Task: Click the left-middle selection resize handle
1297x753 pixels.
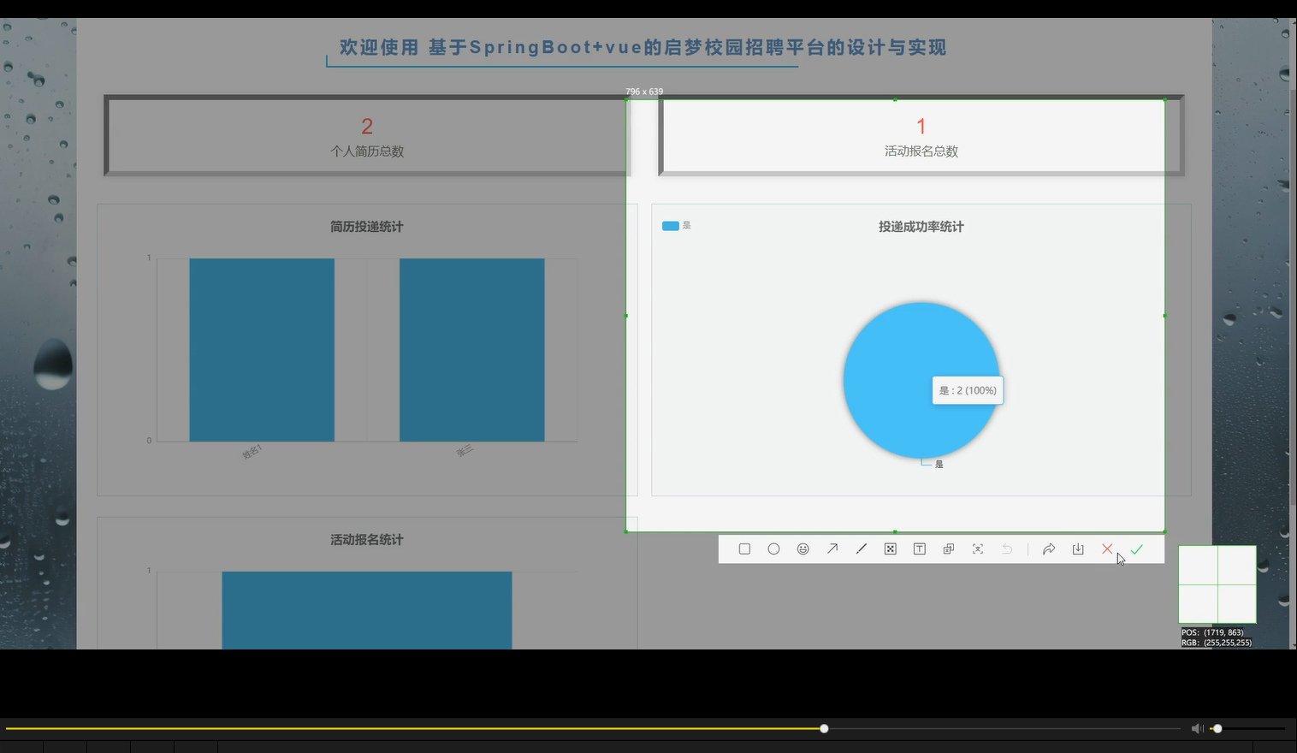Action: (626, 316)
